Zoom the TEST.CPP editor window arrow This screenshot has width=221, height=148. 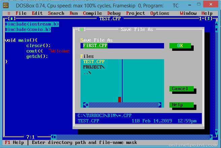(x=208, y=18)
